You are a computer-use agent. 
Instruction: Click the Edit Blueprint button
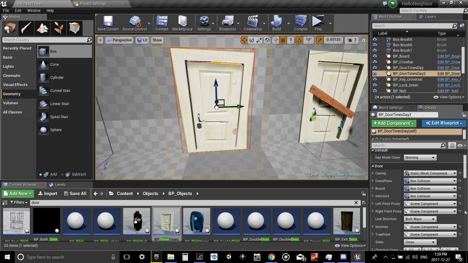444,123
